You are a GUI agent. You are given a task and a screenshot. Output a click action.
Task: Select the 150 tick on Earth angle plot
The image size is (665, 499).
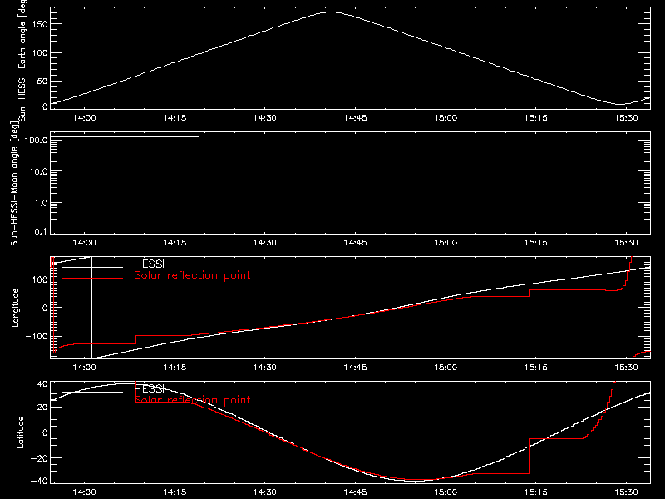tap(40, 24)
